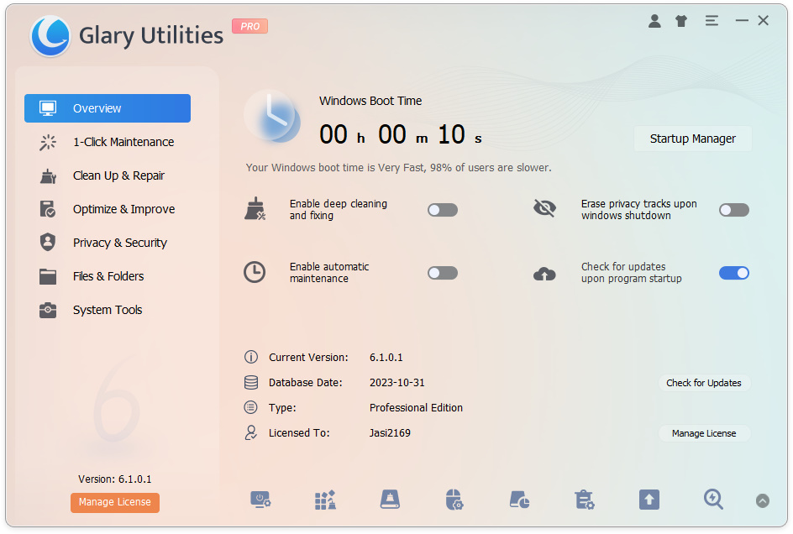
Task: Click the PRO badge
Action: click(249, 26)
